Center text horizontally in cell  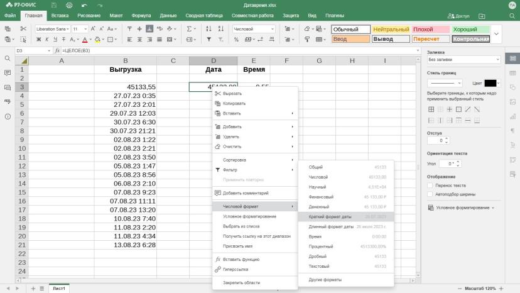tap(139, 40)
